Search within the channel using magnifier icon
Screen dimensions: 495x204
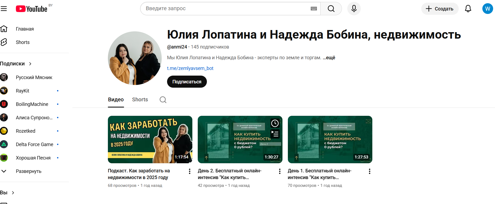click(x=163, y=100)
